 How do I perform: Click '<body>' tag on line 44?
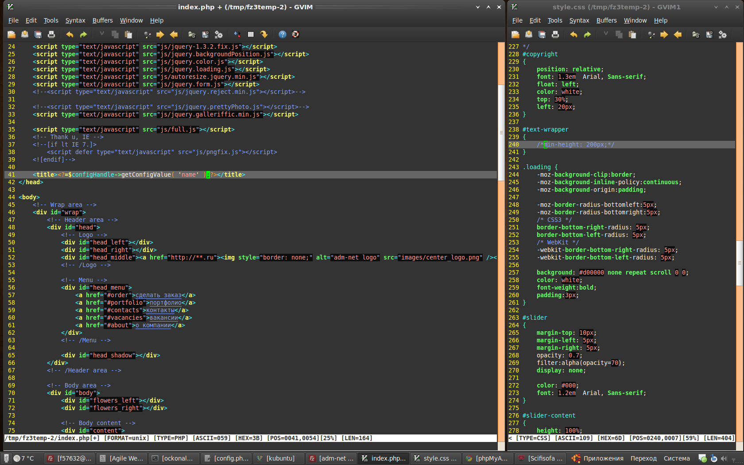point(29,197)
